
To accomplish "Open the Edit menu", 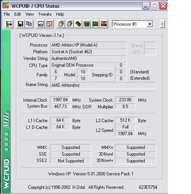I will [x=18, y=14].
